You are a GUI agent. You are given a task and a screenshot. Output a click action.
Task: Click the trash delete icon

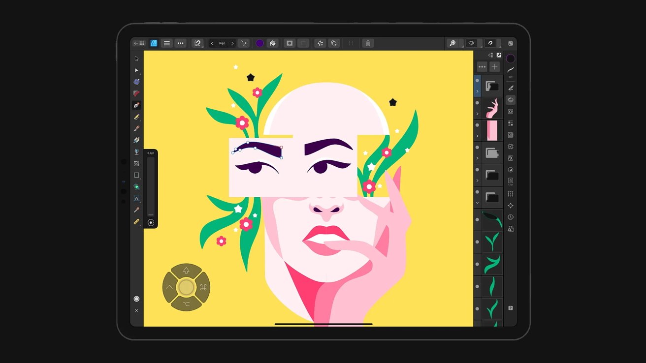point(367,43)
